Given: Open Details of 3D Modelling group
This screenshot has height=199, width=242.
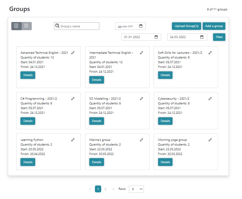Looking at the screenshot, I should click(x=96, y=121).
